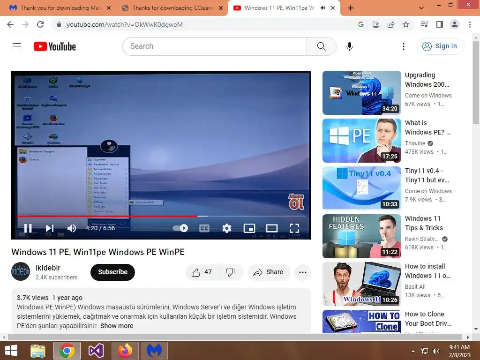Open the ikidebir channel avatar

coord(21,271)
